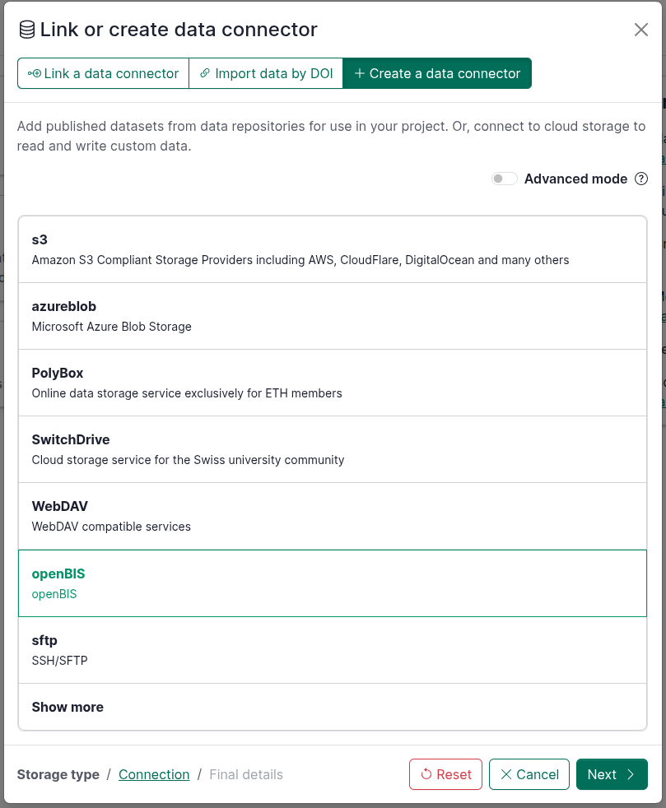Click the paperclip icon on Import data by DOI

coord(205,73)
